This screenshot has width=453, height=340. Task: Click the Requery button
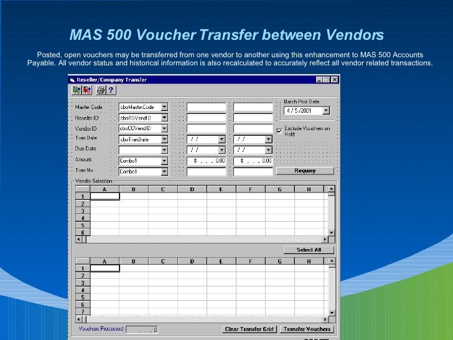[x=305, y=171]
